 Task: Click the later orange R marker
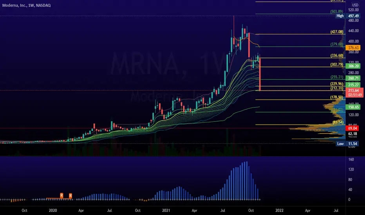[x=70, y=195]
